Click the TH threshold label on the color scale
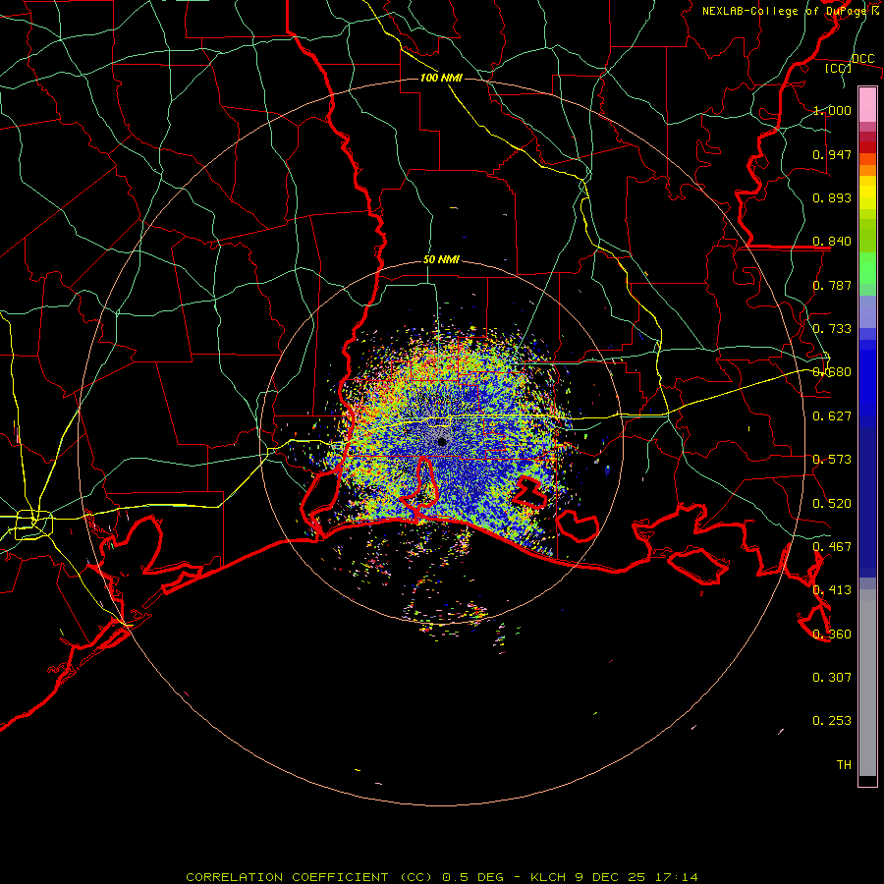The image size is (884, 884). (844, 765)
